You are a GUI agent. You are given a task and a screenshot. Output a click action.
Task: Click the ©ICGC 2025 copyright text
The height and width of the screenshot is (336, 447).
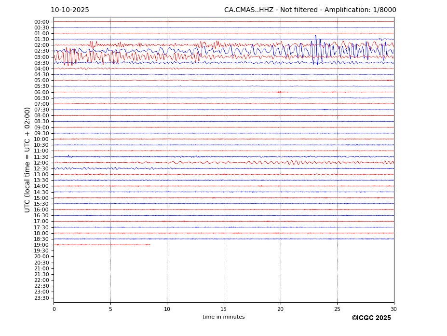371,318
